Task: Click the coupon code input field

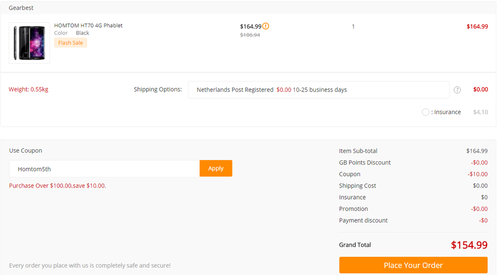Action: [x=104, y=169]
